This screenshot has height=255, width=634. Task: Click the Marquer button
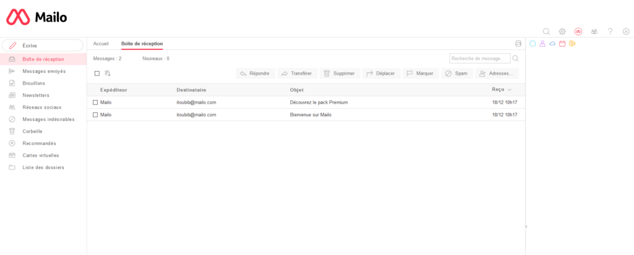420,73
